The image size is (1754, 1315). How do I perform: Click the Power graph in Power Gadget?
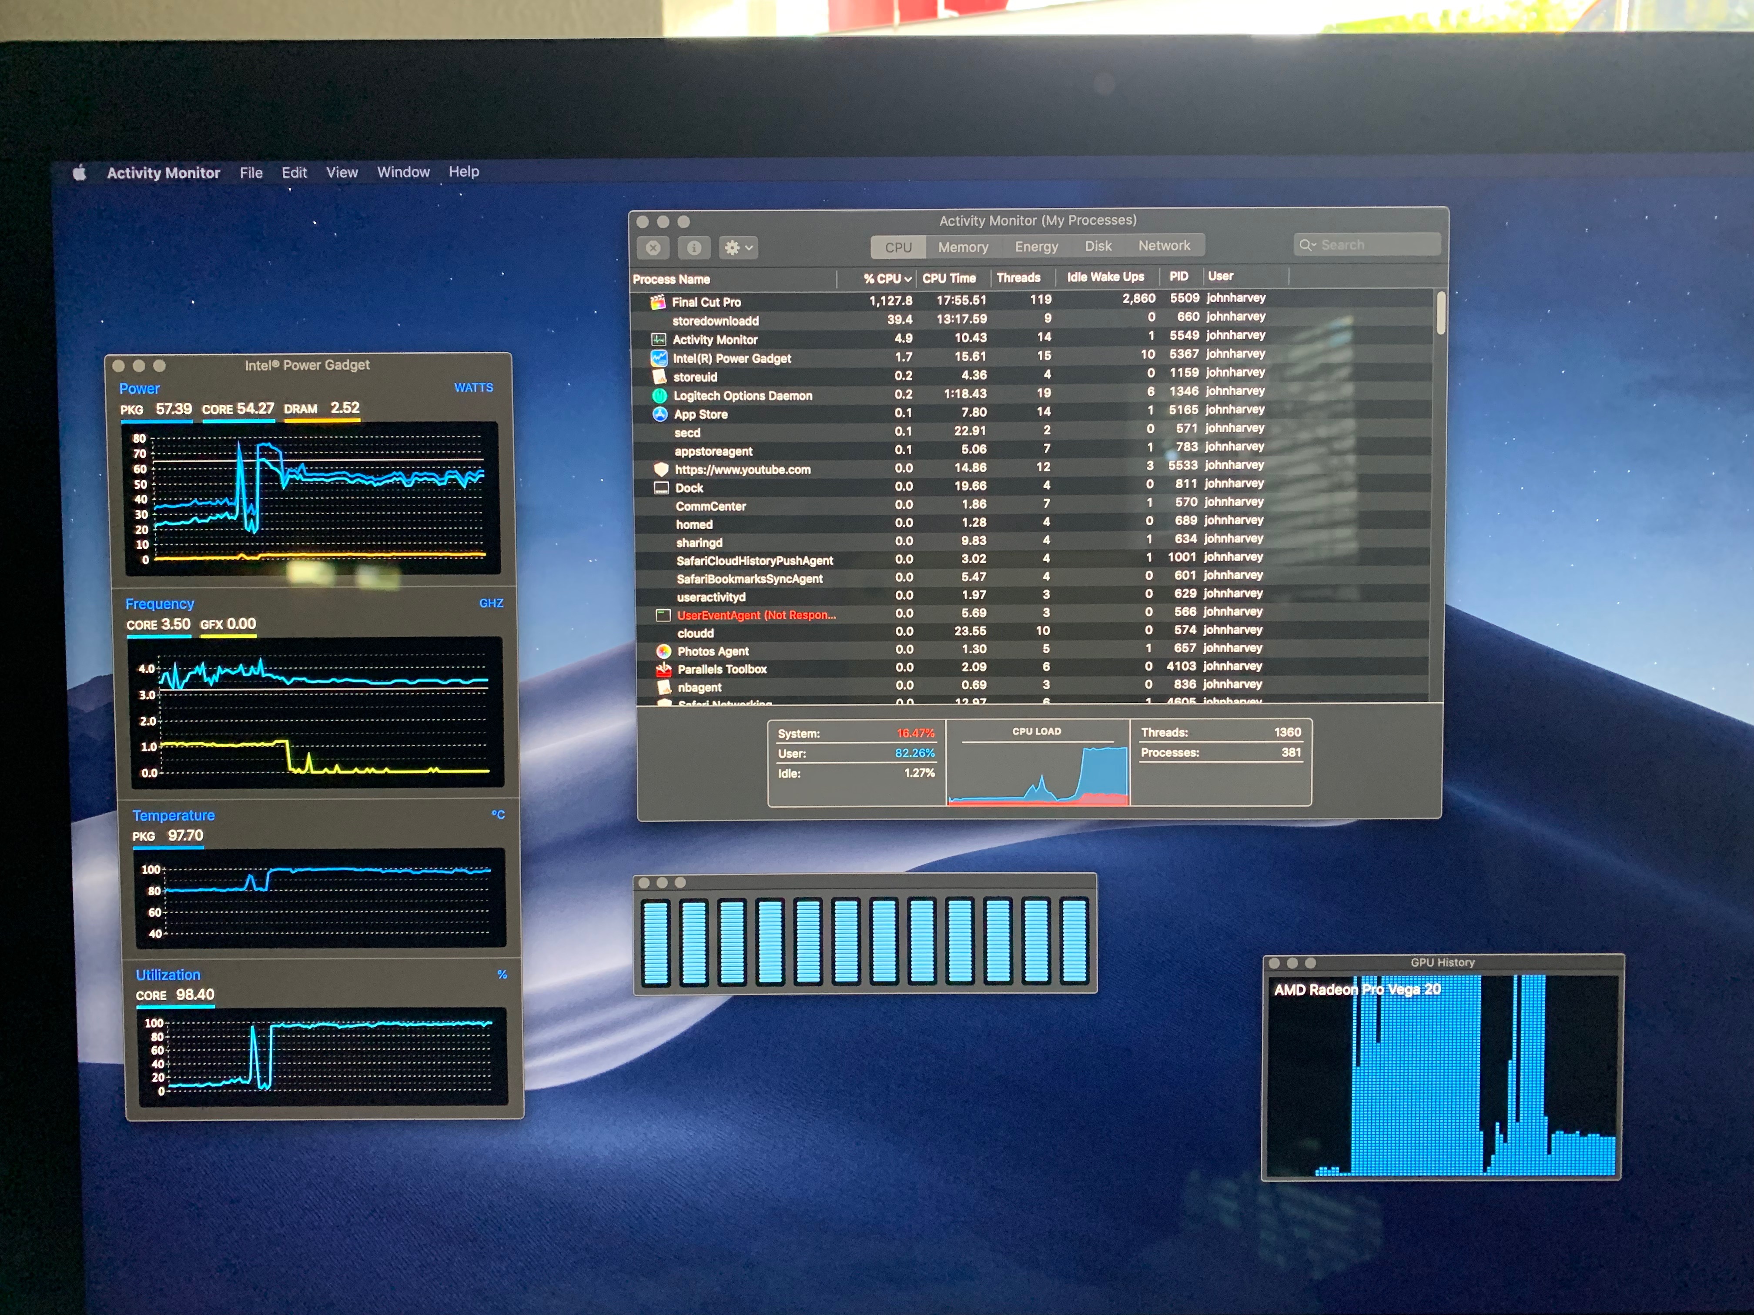312,498
